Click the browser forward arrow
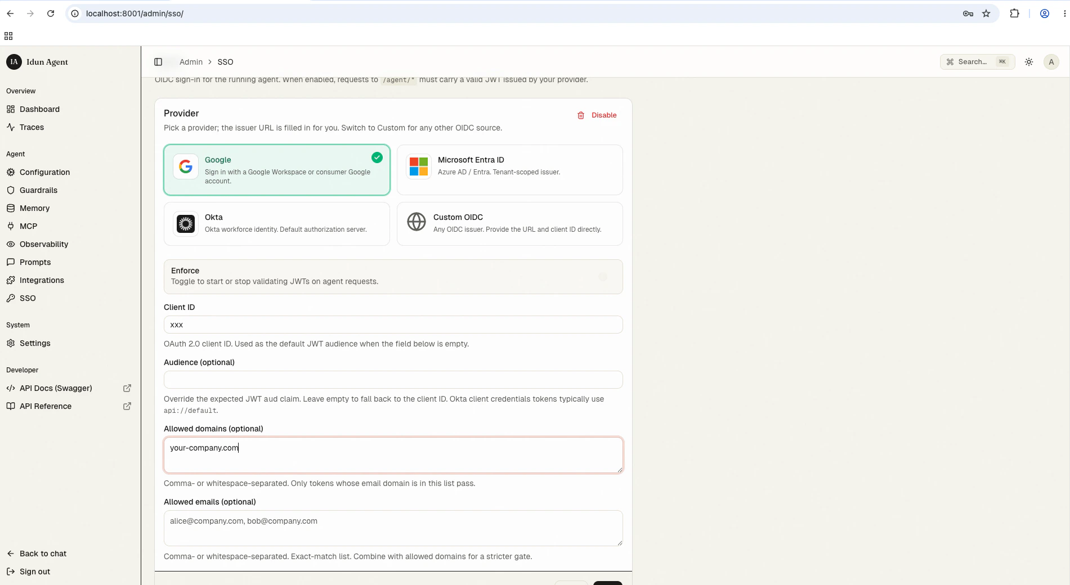The width and height of the screenshot is (1070, 585). coord(30,13)
